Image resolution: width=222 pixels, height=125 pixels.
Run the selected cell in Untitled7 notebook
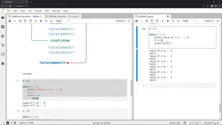[163, 21]
